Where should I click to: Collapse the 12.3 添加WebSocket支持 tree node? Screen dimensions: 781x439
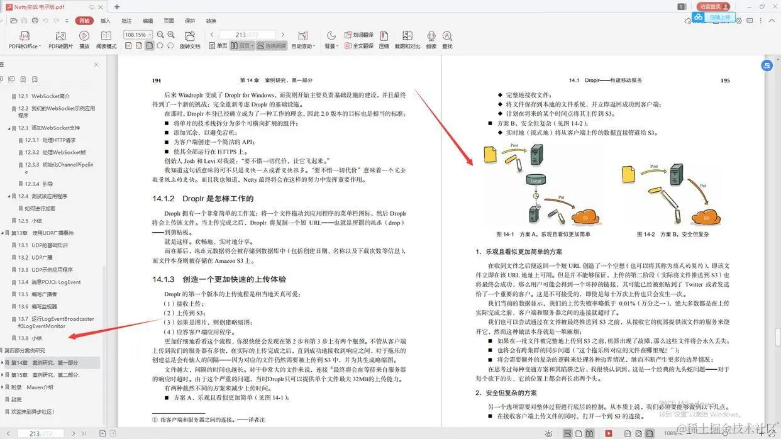click(x=9, y=128)
